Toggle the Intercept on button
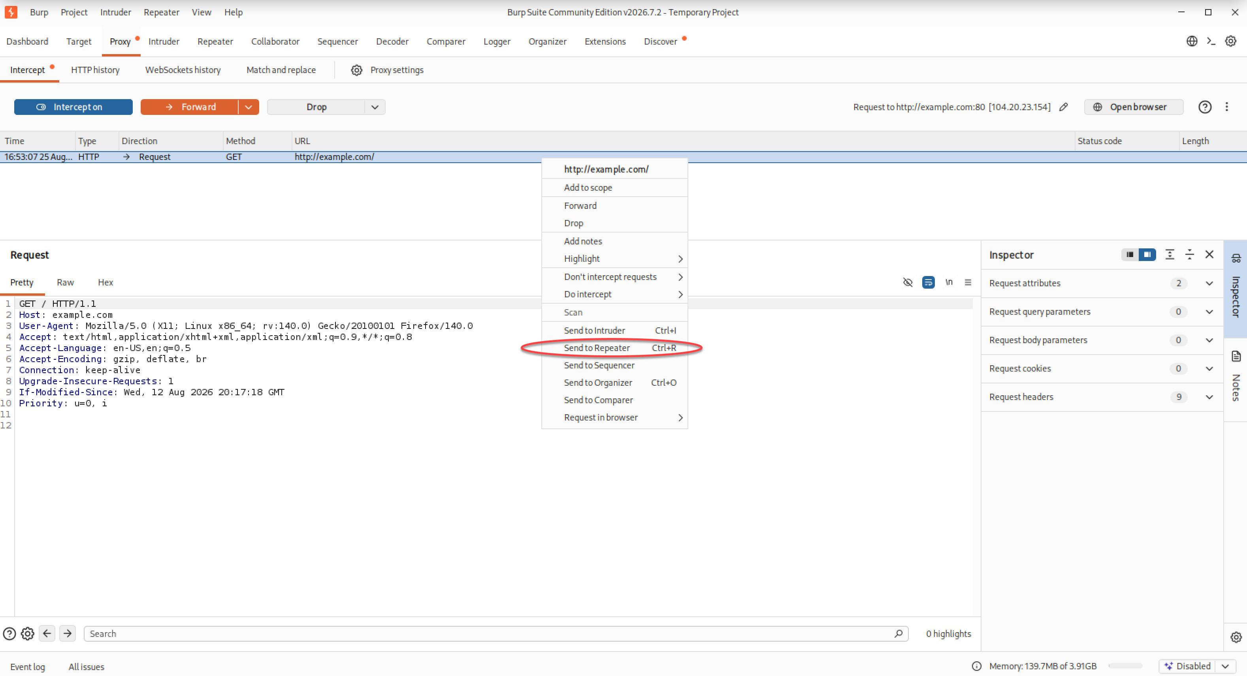Image resolution: width=1247 pixels, height=676 pixels. (73, 107)
